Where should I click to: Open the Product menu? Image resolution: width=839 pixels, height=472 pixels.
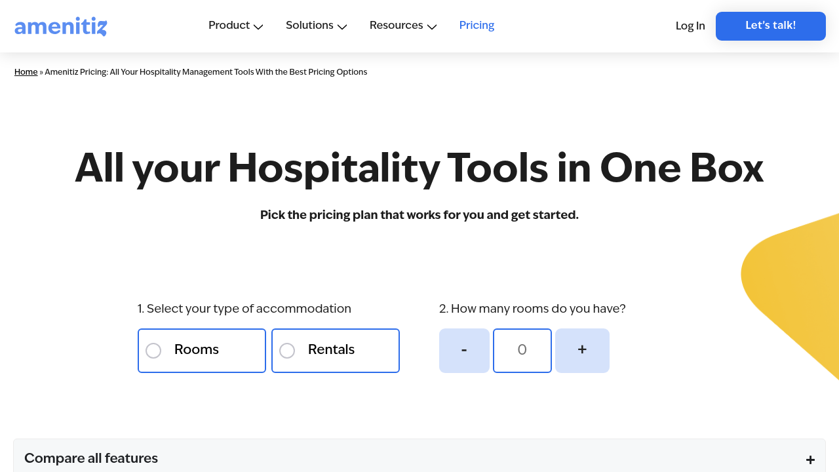click(x=229, y=26)
